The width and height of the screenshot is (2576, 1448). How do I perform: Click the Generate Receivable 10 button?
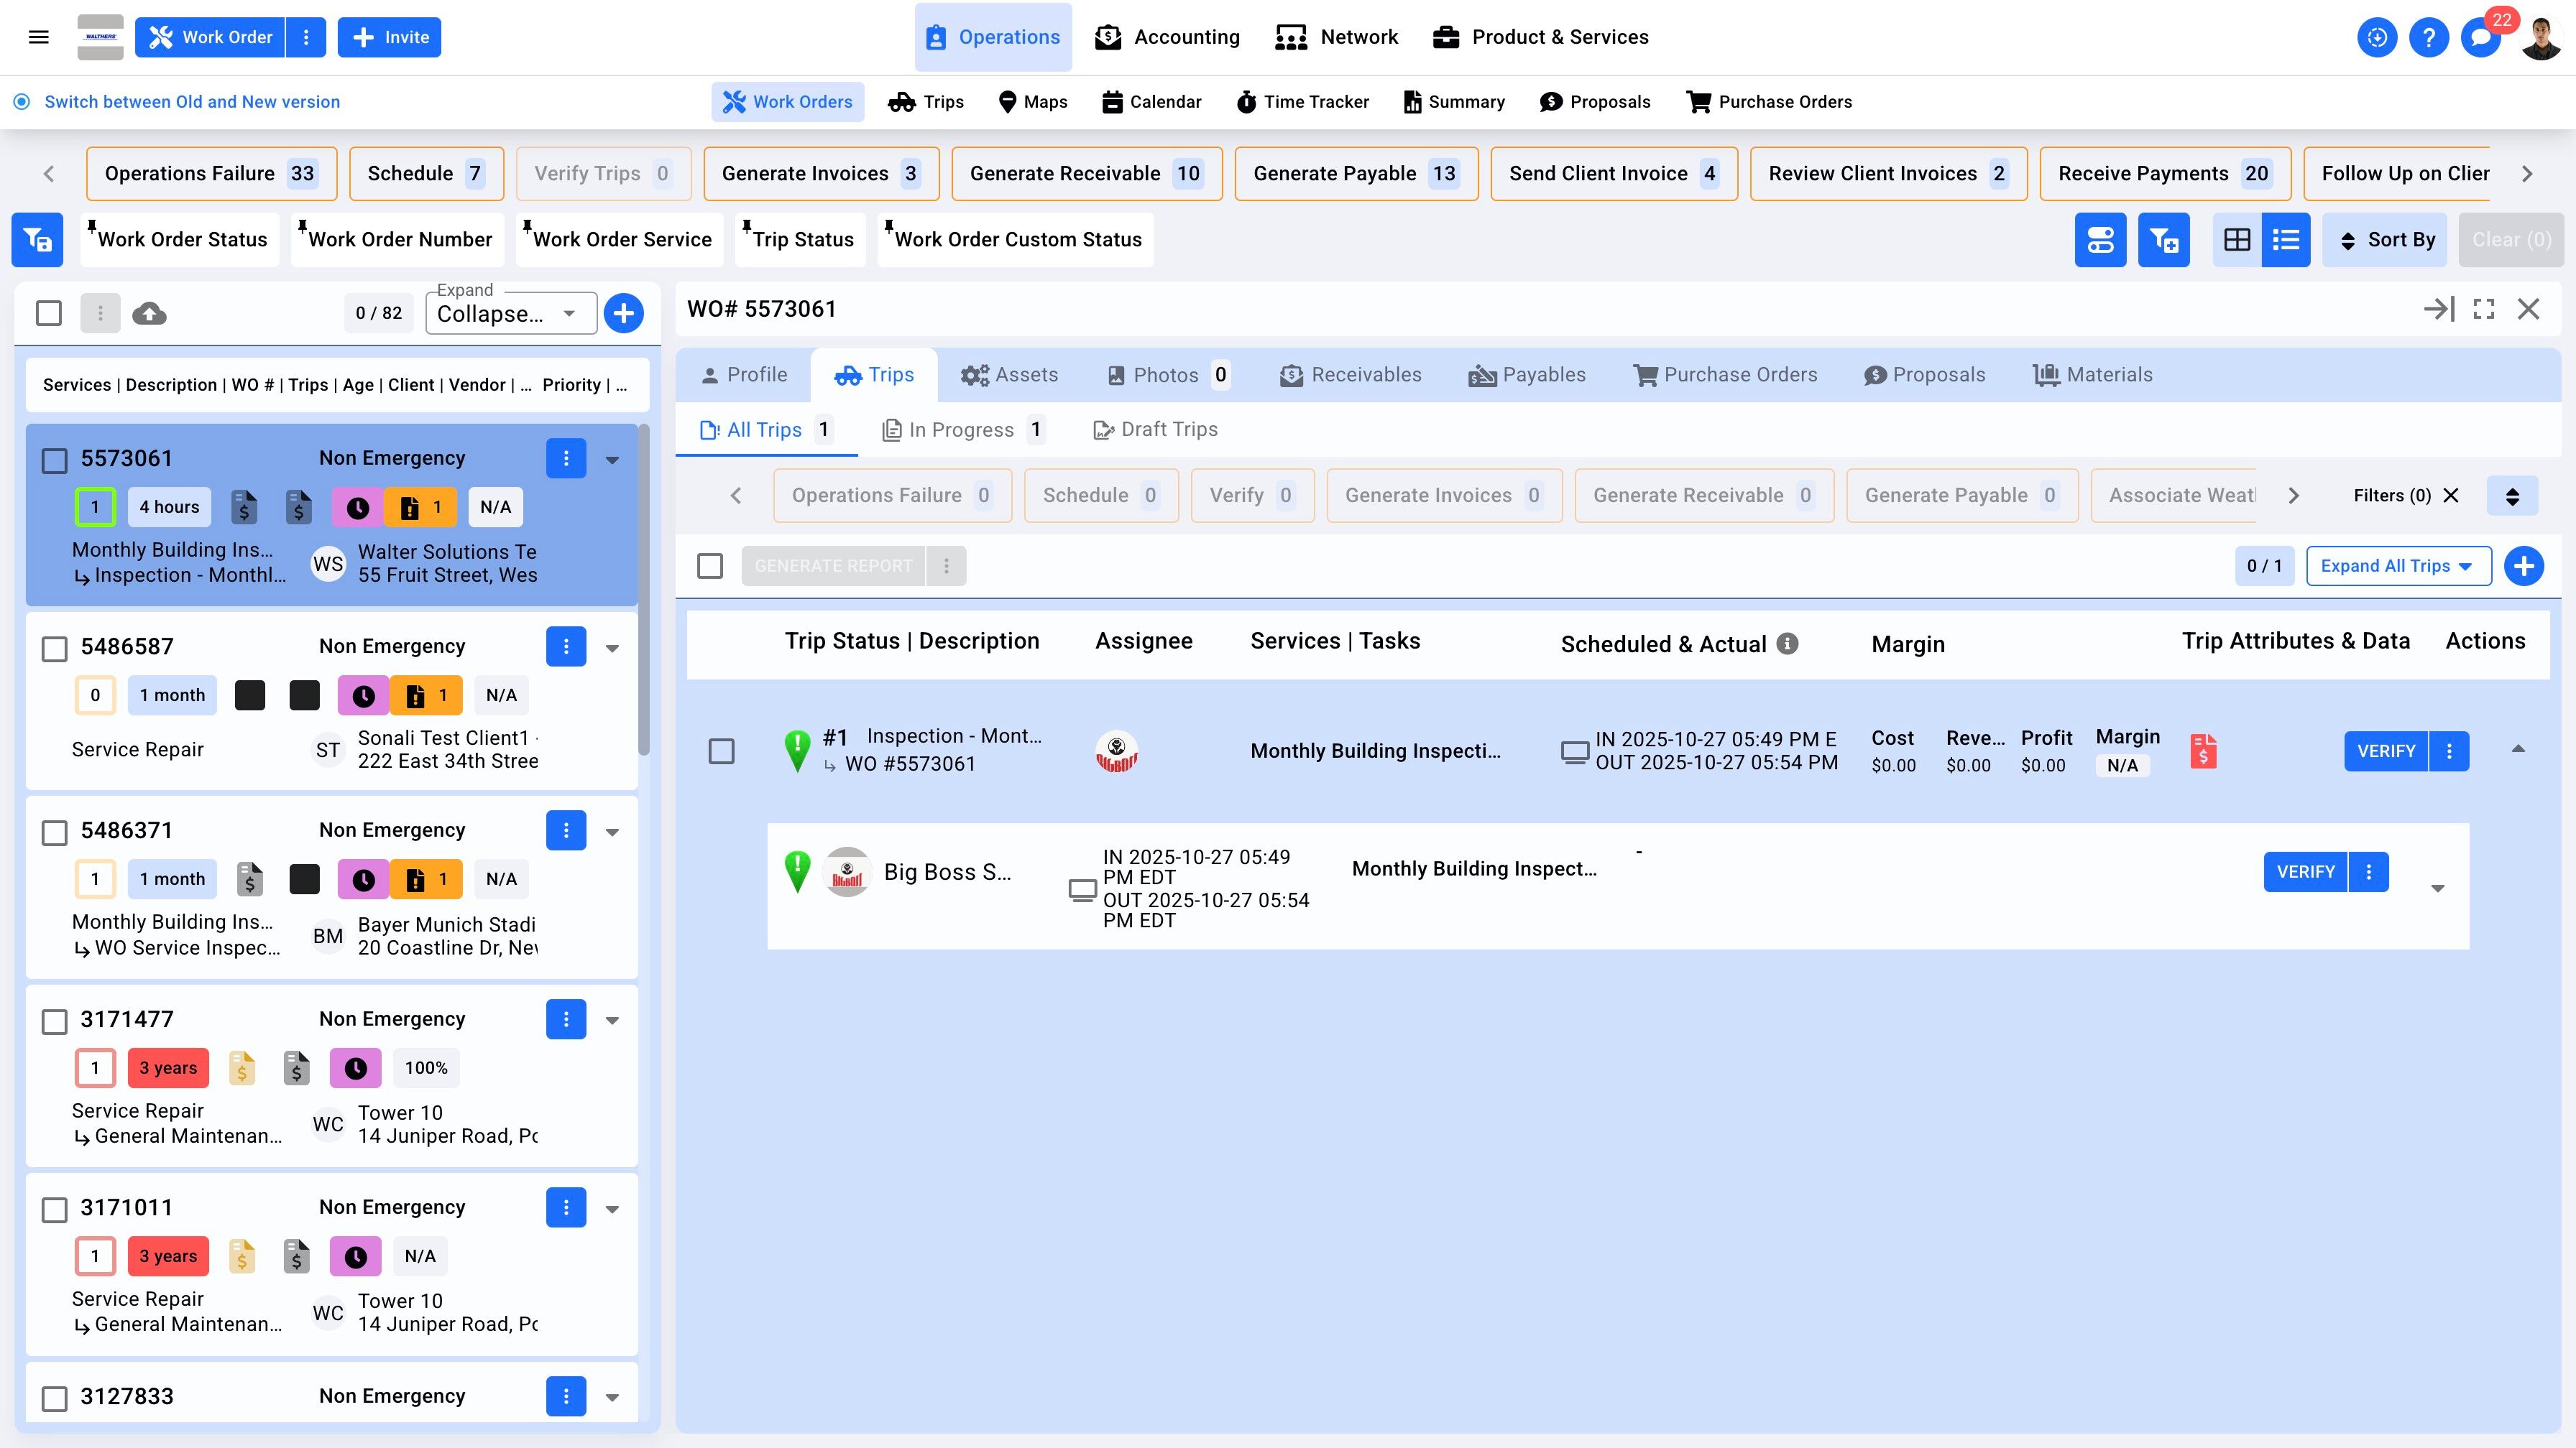[x=1086, y=174]
